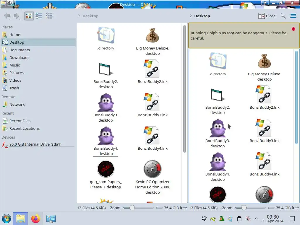This screenshot has height=225, width=300.
Task: Open Music in Places panel
Action: tap(38, 65)
